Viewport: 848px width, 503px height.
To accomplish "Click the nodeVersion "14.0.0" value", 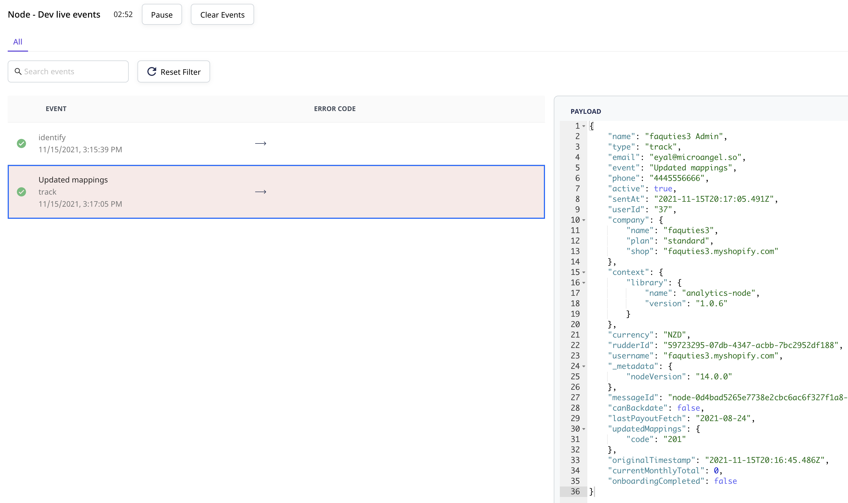I will pyautogui.click(x=714, y=377).
